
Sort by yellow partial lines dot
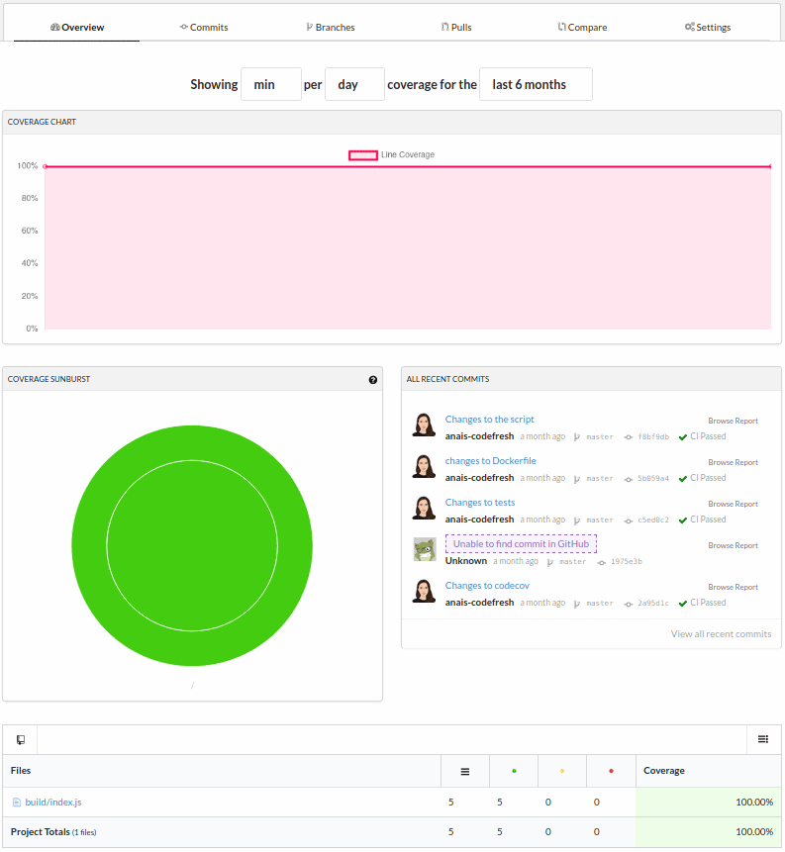tap(562, 771)
